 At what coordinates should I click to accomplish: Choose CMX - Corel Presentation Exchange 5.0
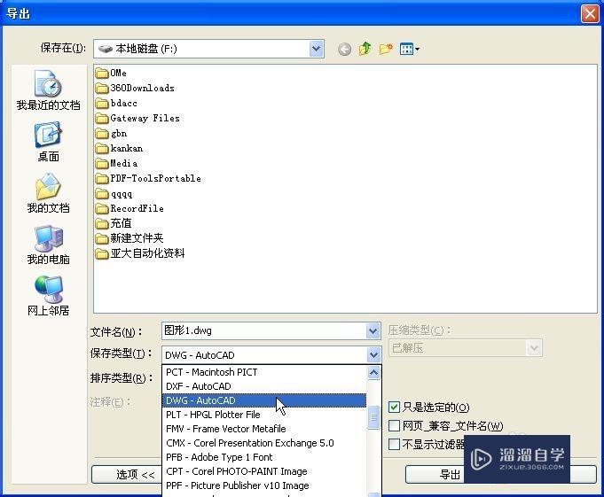tap(264, 443)
